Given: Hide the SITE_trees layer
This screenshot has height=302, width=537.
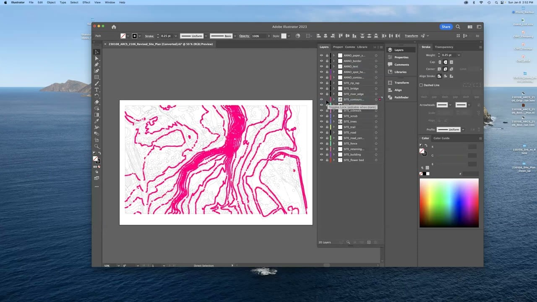Looking at the screenshot, I should (321, 122).
